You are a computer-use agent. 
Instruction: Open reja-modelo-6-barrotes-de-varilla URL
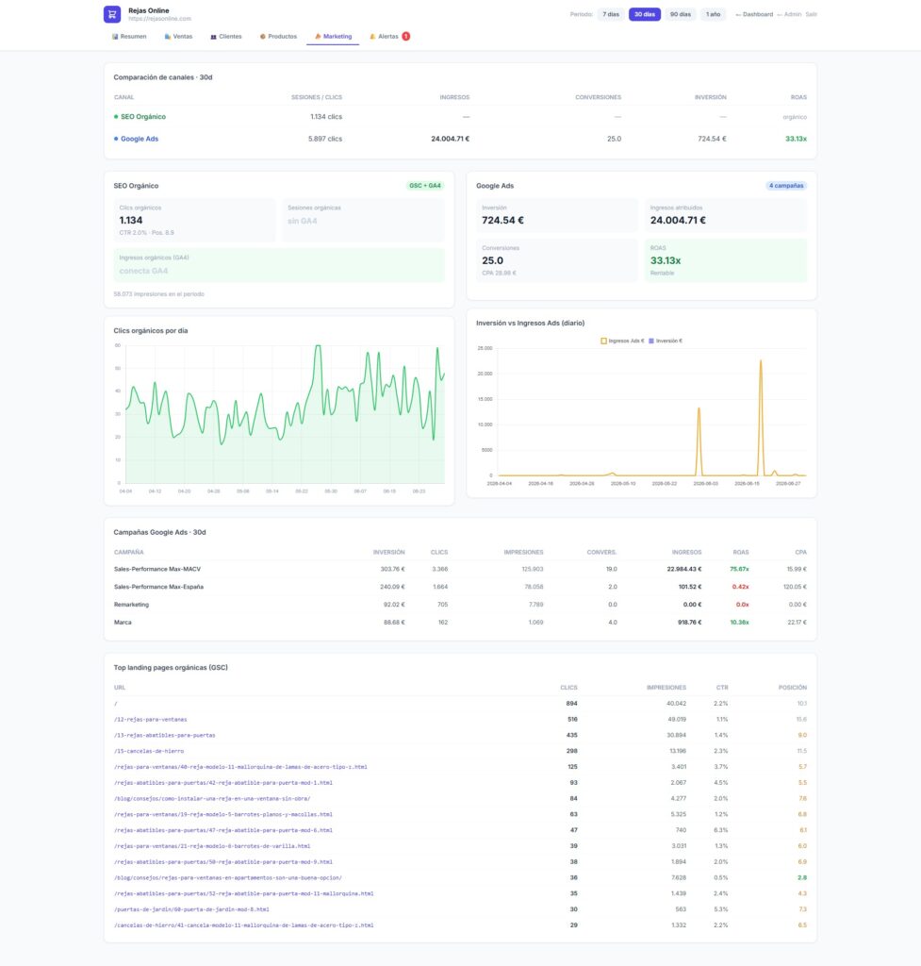click(212, 846)
